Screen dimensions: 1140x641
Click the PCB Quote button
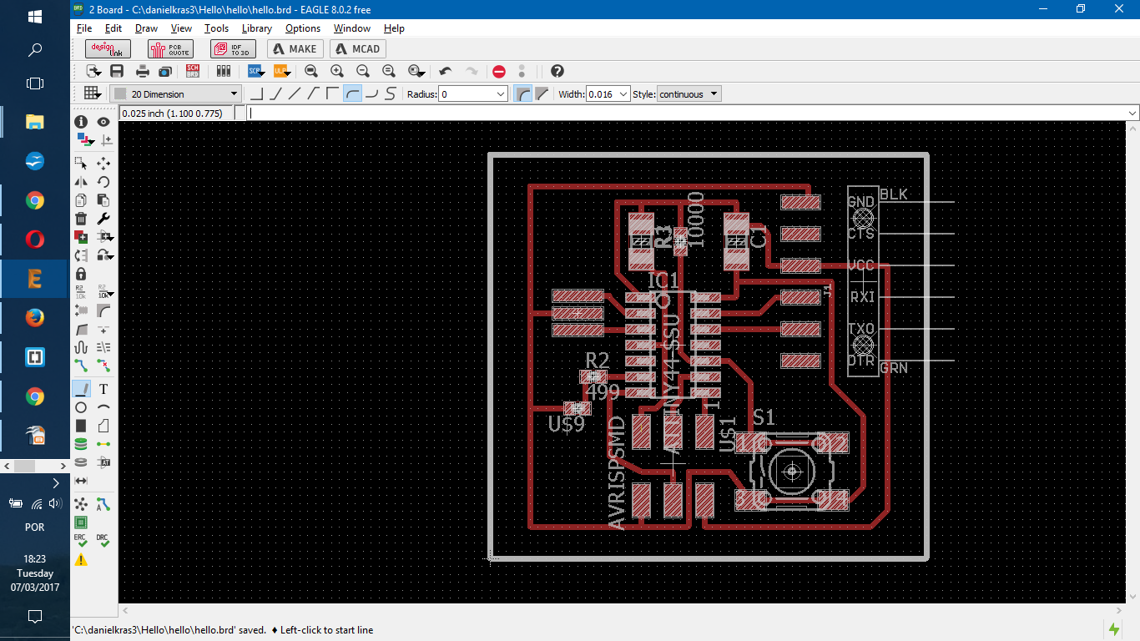pyautogui.click(x=170, y=48)
